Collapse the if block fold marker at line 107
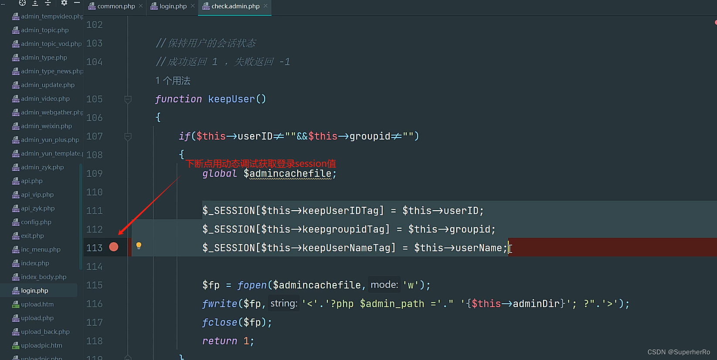 point(128,137)
